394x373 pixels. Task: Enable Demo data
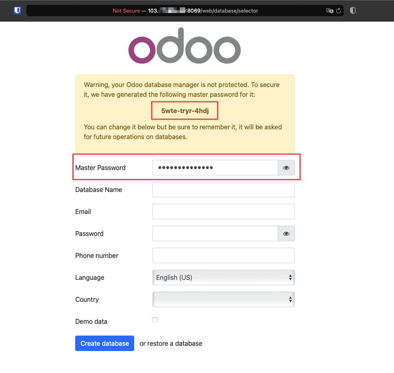pyautogui.click(x=155, y=320)
